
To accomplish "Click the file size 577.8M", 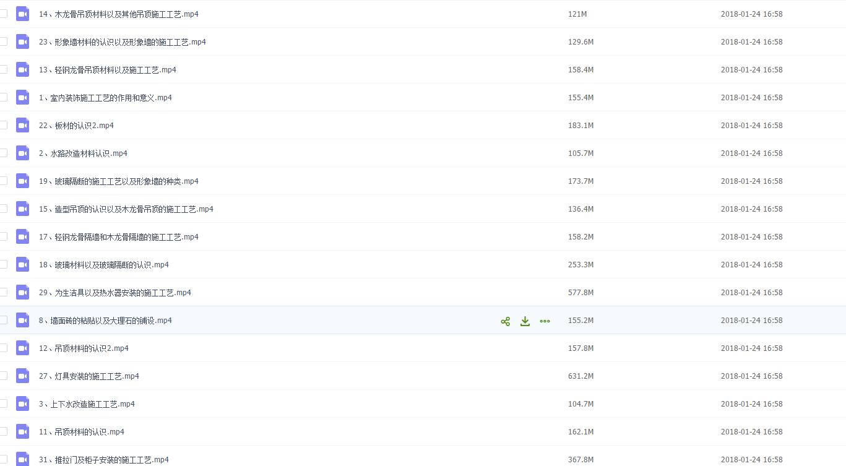I will [581, 292].
